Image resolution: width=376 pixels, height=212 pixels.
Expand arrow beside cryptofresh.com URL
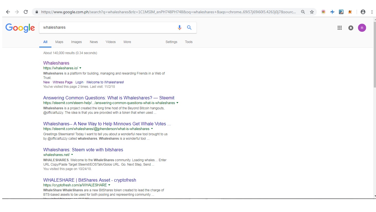coord(109,185)
